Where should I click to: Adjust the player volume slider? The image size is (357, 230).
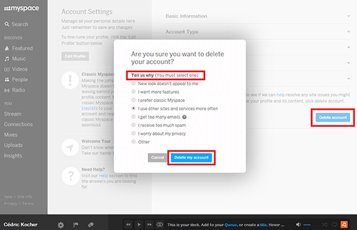point(311,225)
